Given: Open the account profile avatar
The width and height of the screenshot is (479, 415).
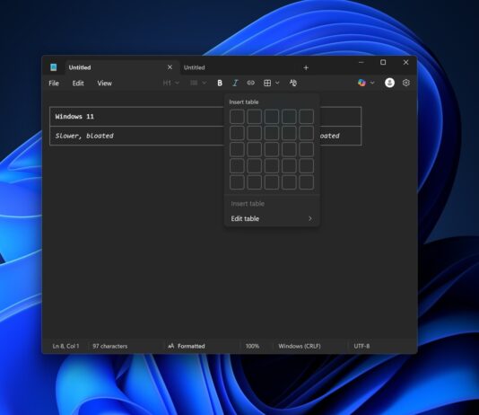Looking at the screenshot, I should click(x=389, y=83).
